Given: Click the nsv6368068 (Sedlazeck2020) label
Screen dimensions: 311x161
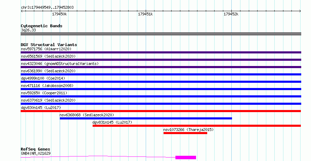Looking at the screenshot, I should click(x=87, y=115).
